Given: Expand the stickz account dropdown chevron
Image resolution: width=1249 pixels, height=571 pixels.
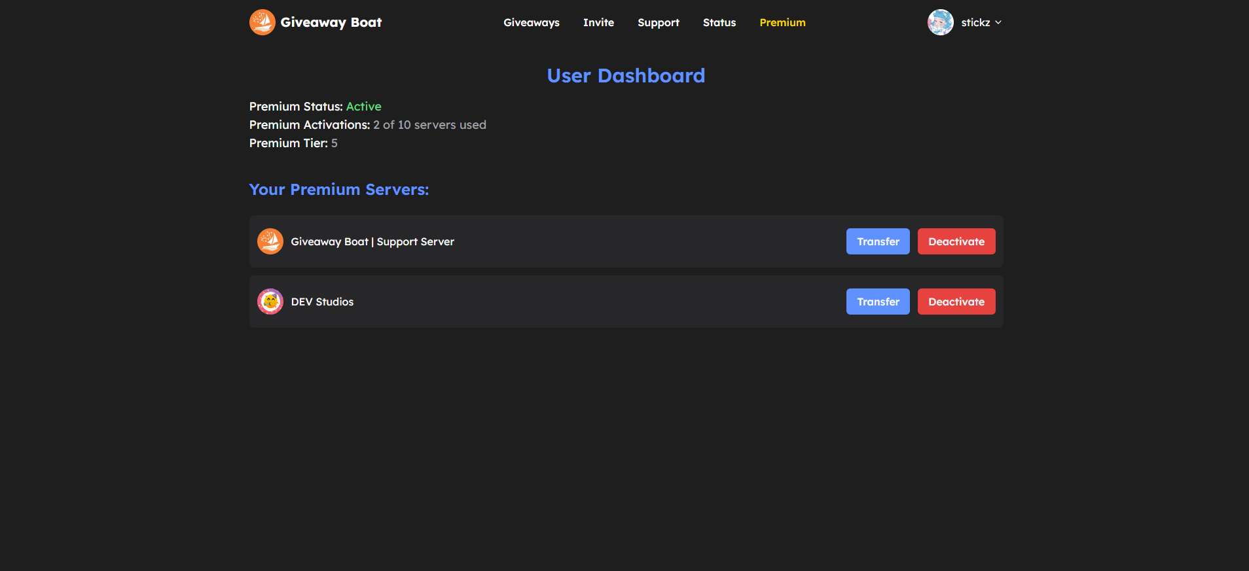Looking at the screenshot, I should 998,22.
